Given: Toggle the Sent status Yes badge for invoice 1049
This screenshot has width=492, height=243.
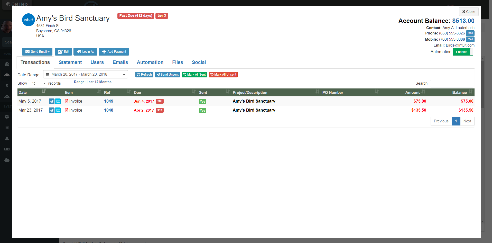Looking at the screenshot, I should coord(202,102).
